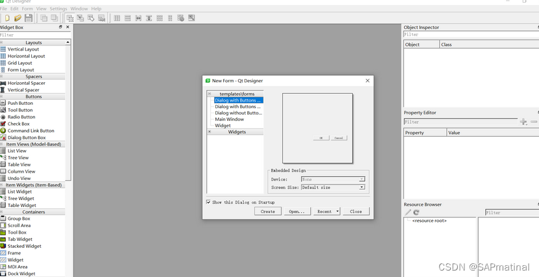539x277 pixels.
Task: Click the Open... button in dialog
Action: pos(297,211)
